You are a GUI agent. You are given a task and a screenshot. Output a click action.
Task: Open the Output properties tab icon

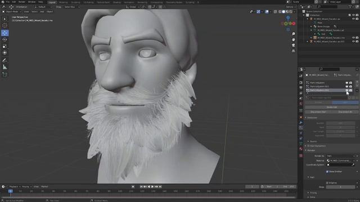click(x=301, y=88)
